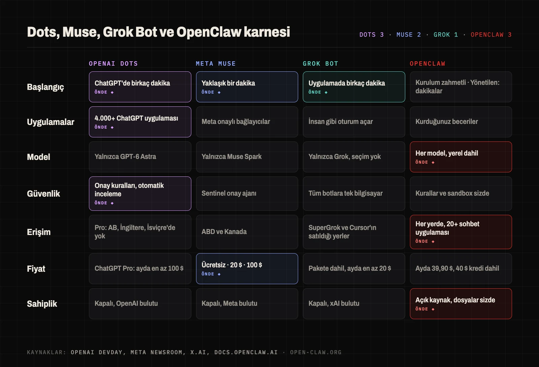Select 'Kurulum zahmetli · Yönetilen: dakikalar' cell
This screenshot has width=539, height=367.
click(461, 87)
